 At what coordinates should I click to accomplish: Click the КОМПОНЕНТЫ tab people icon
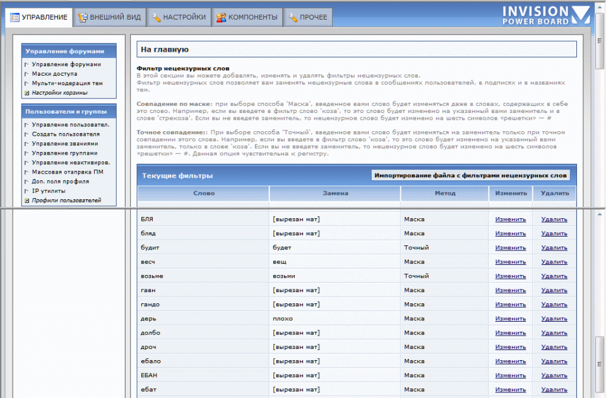tap(221, 18)
